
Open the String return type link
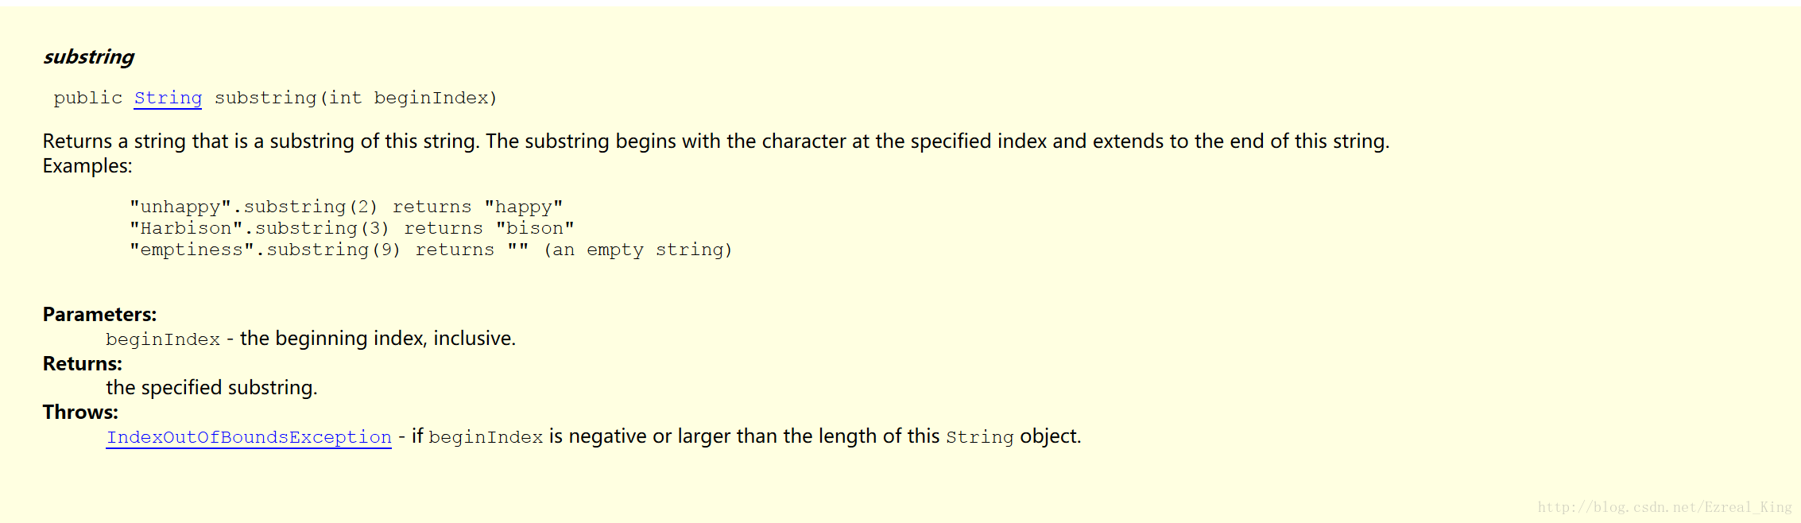[168, 98]
